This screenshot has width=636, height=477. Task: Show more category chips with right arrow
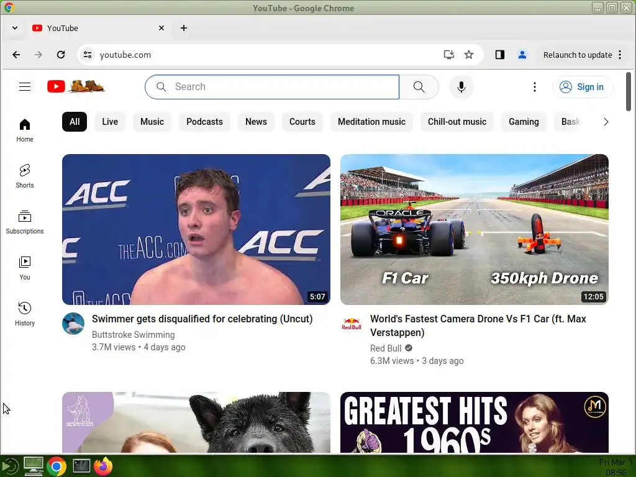[x=606, y=122]
